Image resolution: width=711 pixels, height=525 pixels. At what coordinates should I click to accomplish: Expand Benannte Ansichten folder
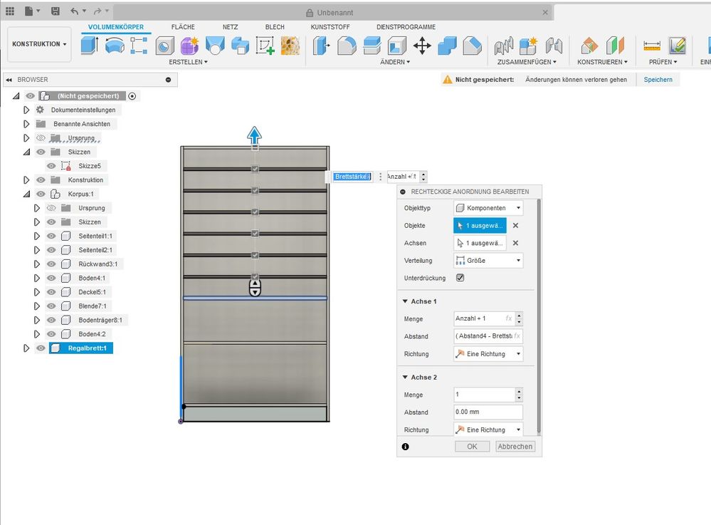(26, 124)
